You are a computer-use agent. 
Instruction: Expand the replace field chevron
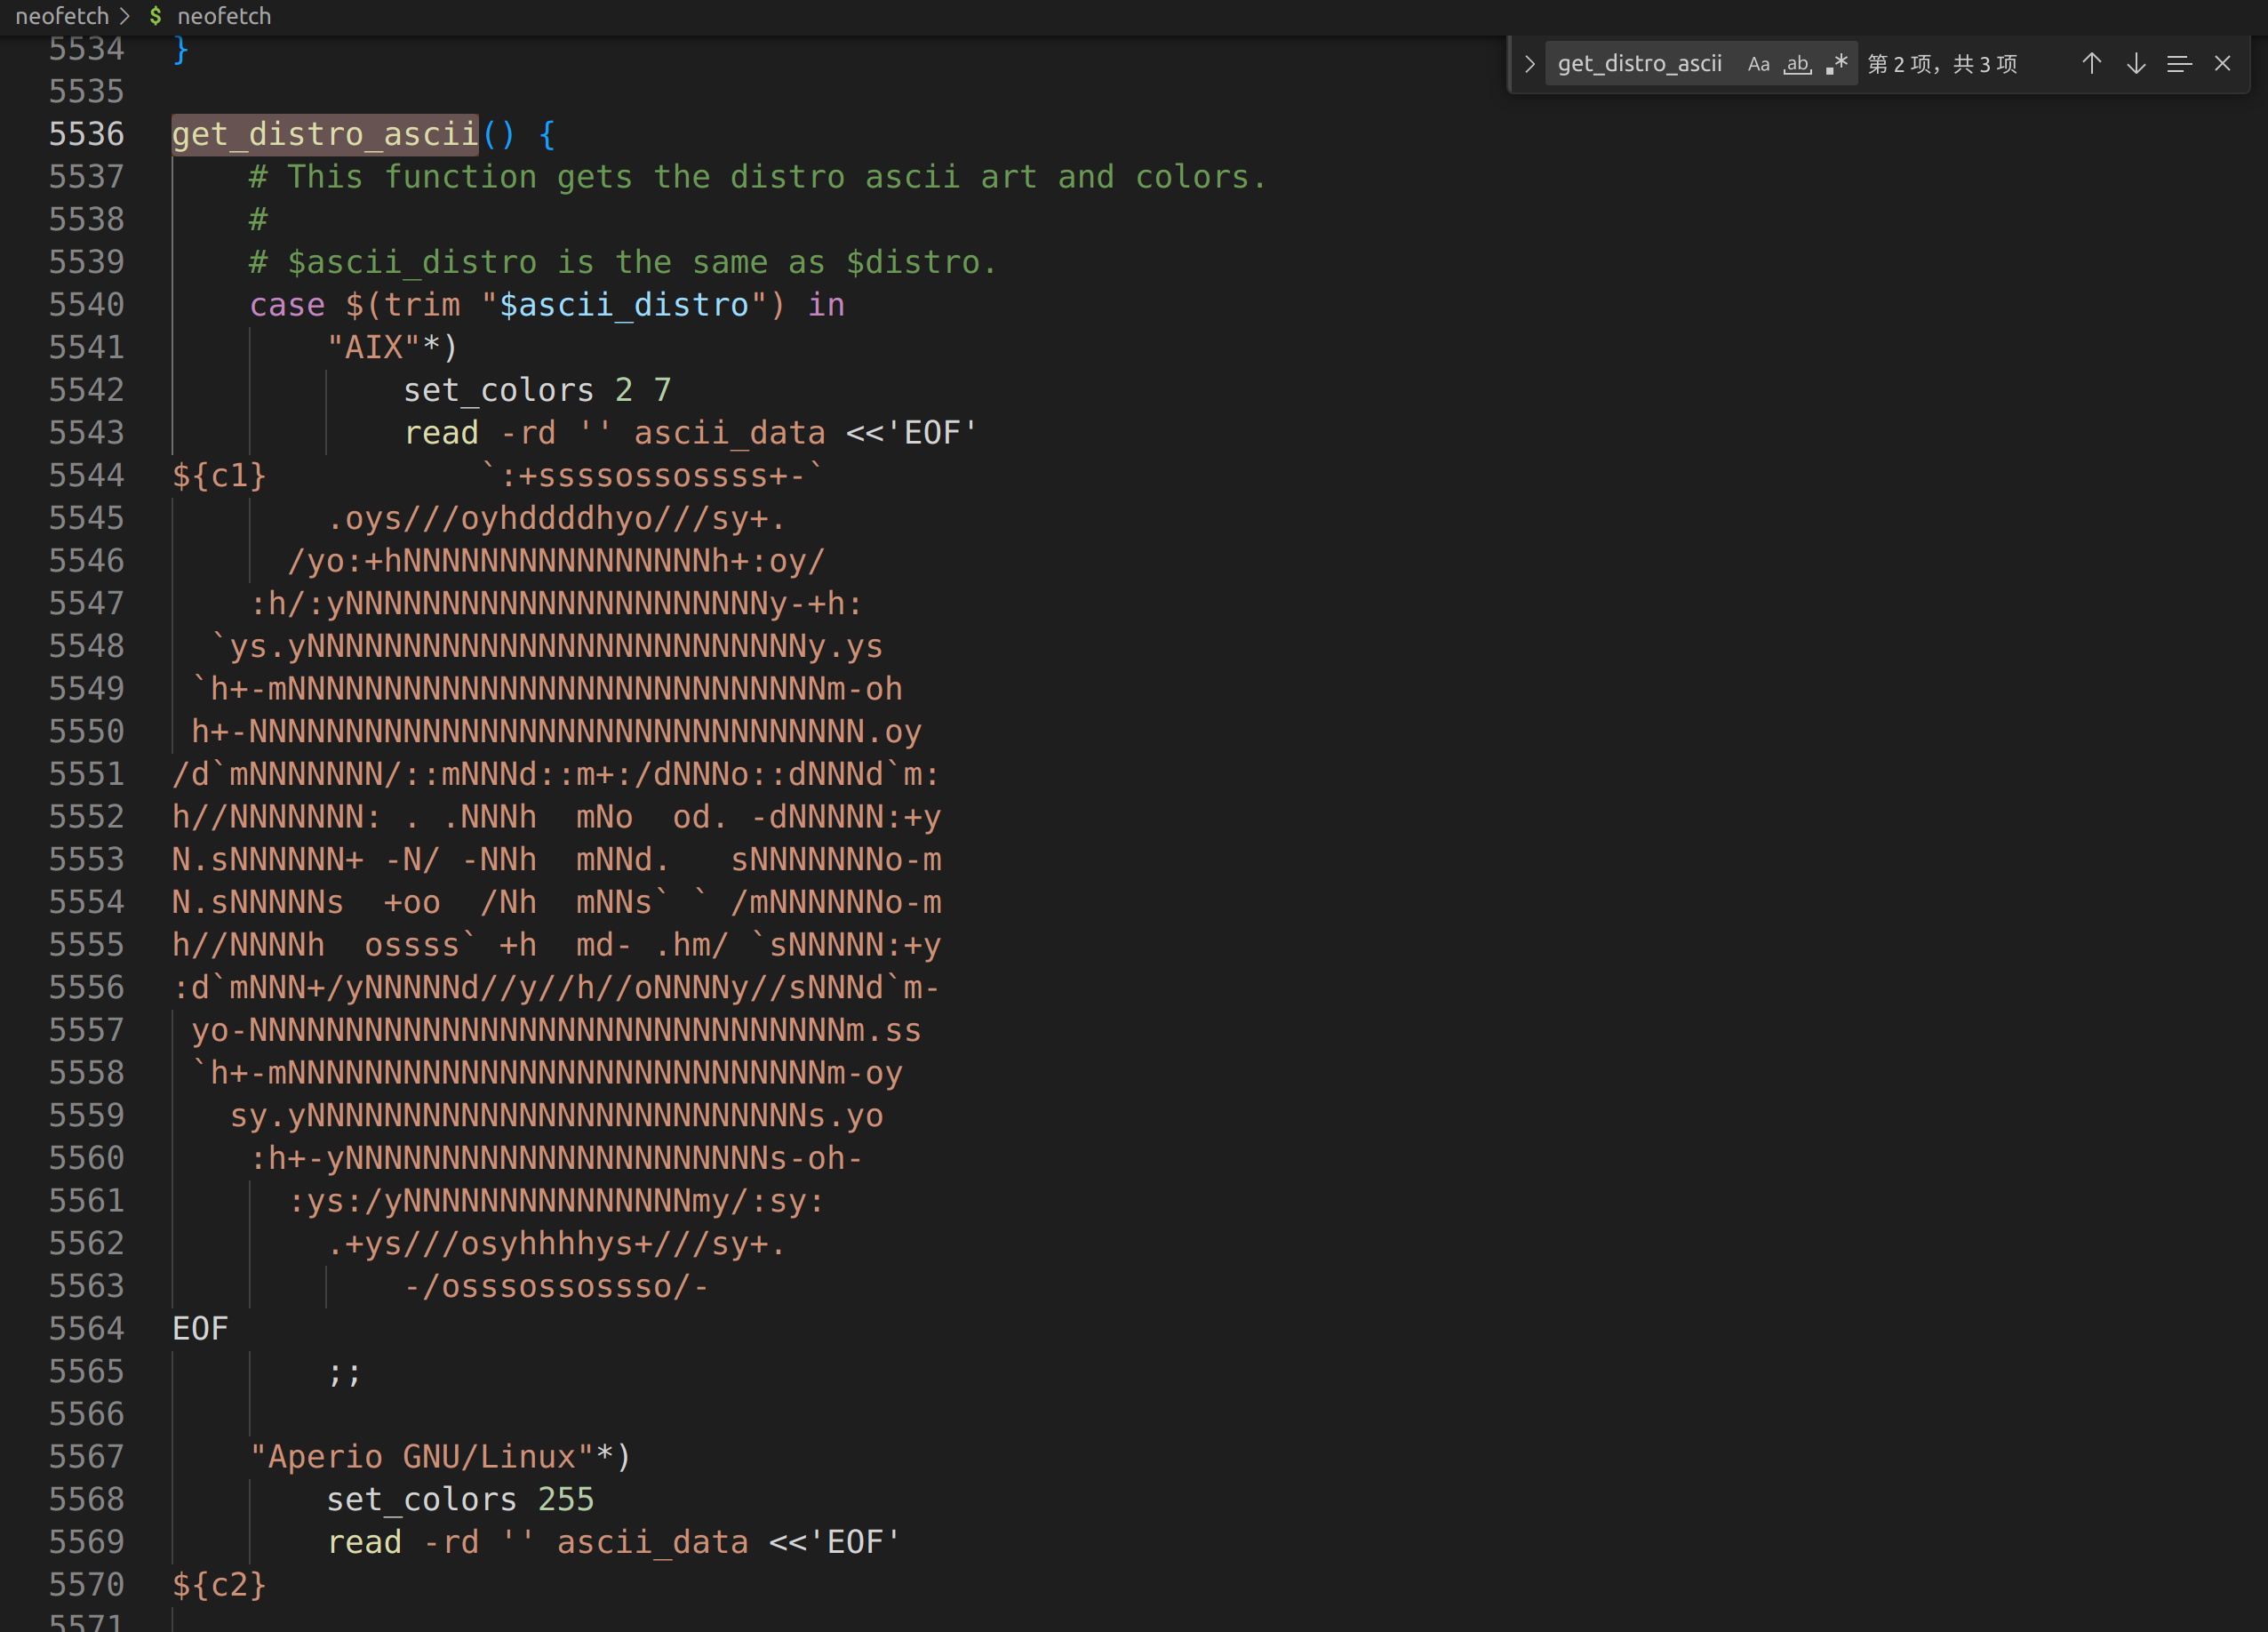1529,64
